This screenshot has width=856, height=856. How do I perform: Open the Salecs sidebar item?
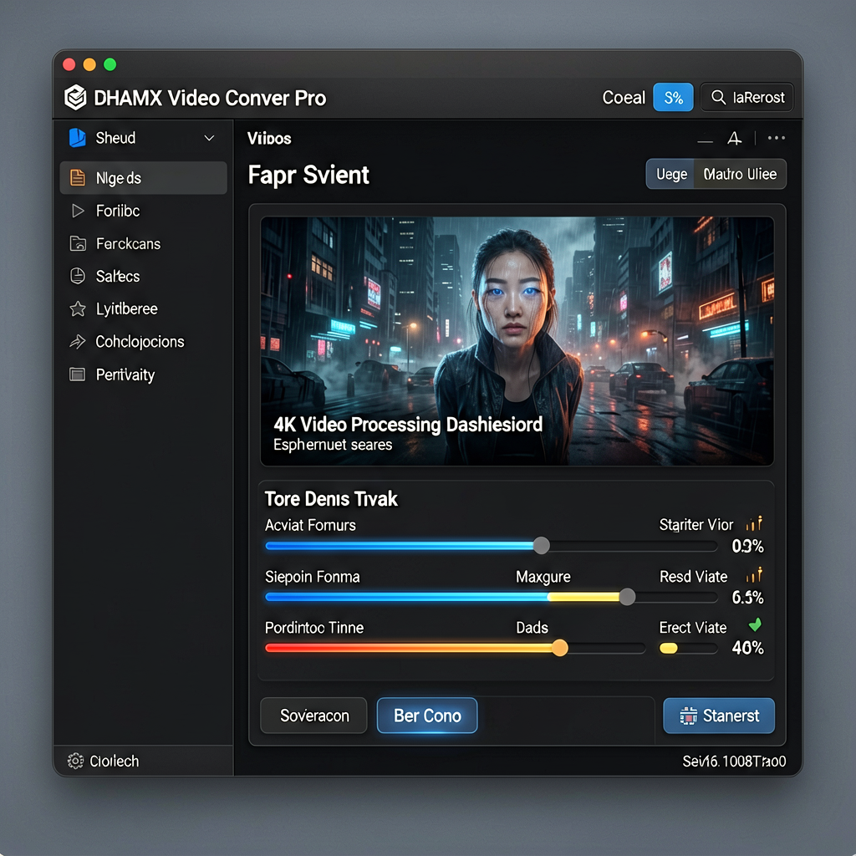[143, 276]
